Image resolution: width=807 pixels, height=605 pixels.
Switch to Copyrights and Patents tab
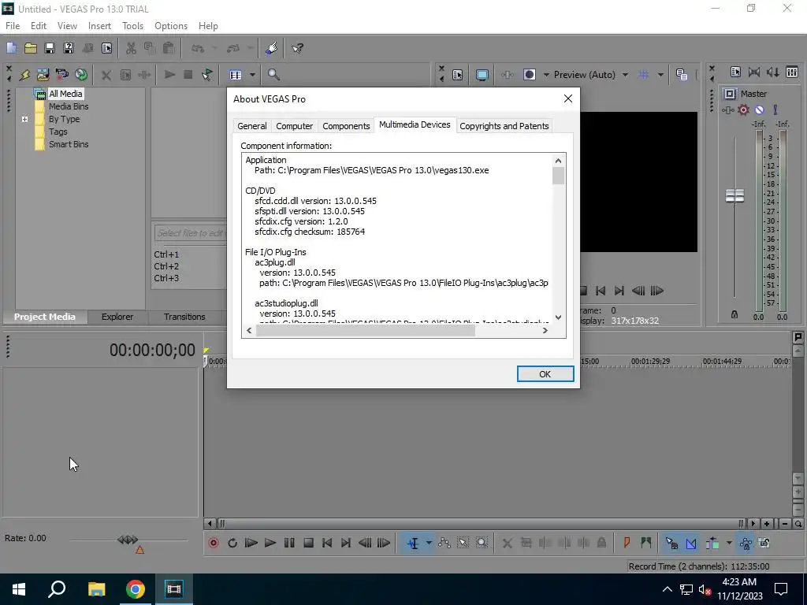pos(504,126)
